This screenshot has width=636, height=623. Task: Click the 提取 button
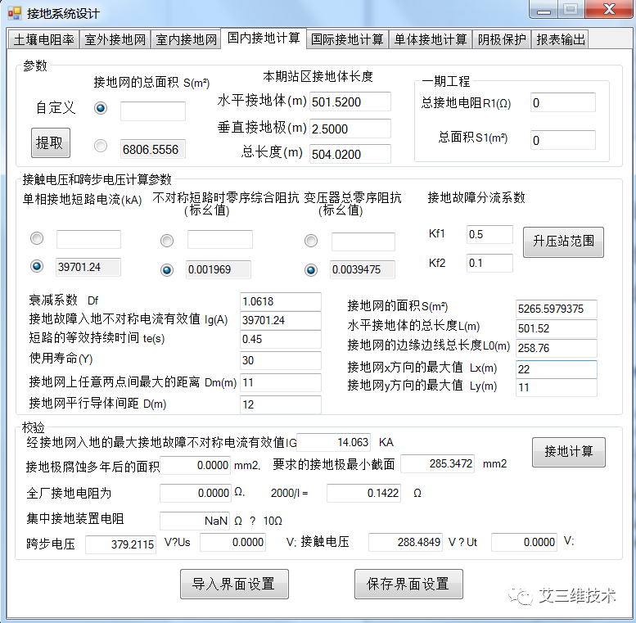[51, 142]
